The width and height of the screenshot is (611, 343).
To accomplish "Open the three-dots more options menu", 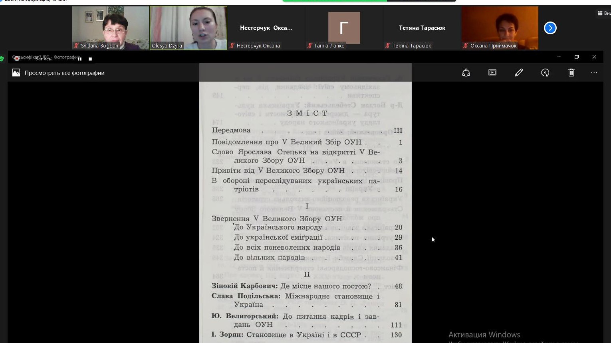I will [594, 73].
